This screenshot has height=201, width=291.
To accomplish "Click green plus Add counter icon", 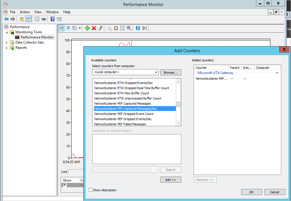I will pyautogui.click(x=87, y=28).
